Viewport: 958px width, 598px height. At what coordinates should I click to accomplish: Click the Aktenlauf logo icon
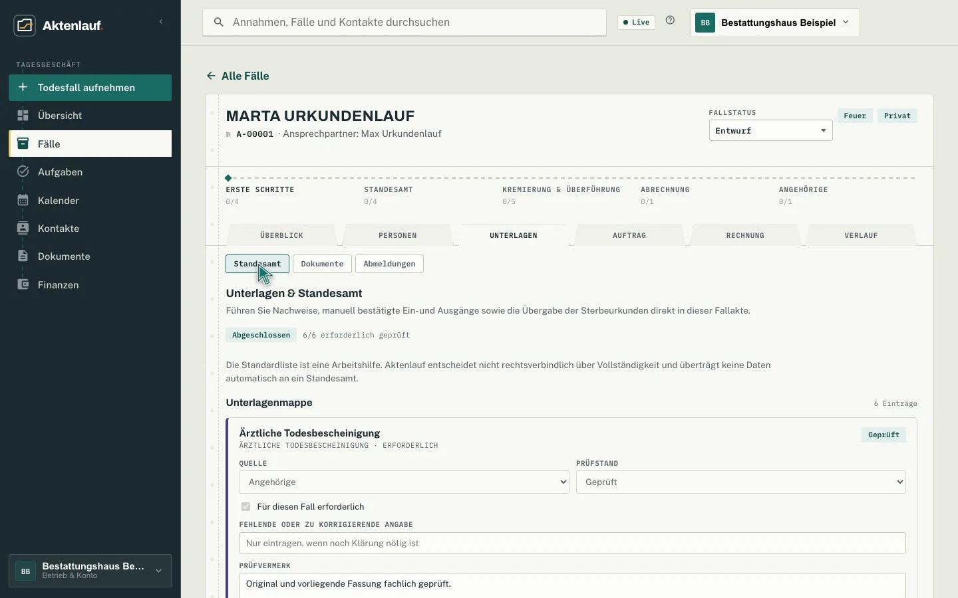(x=25, y=25)
